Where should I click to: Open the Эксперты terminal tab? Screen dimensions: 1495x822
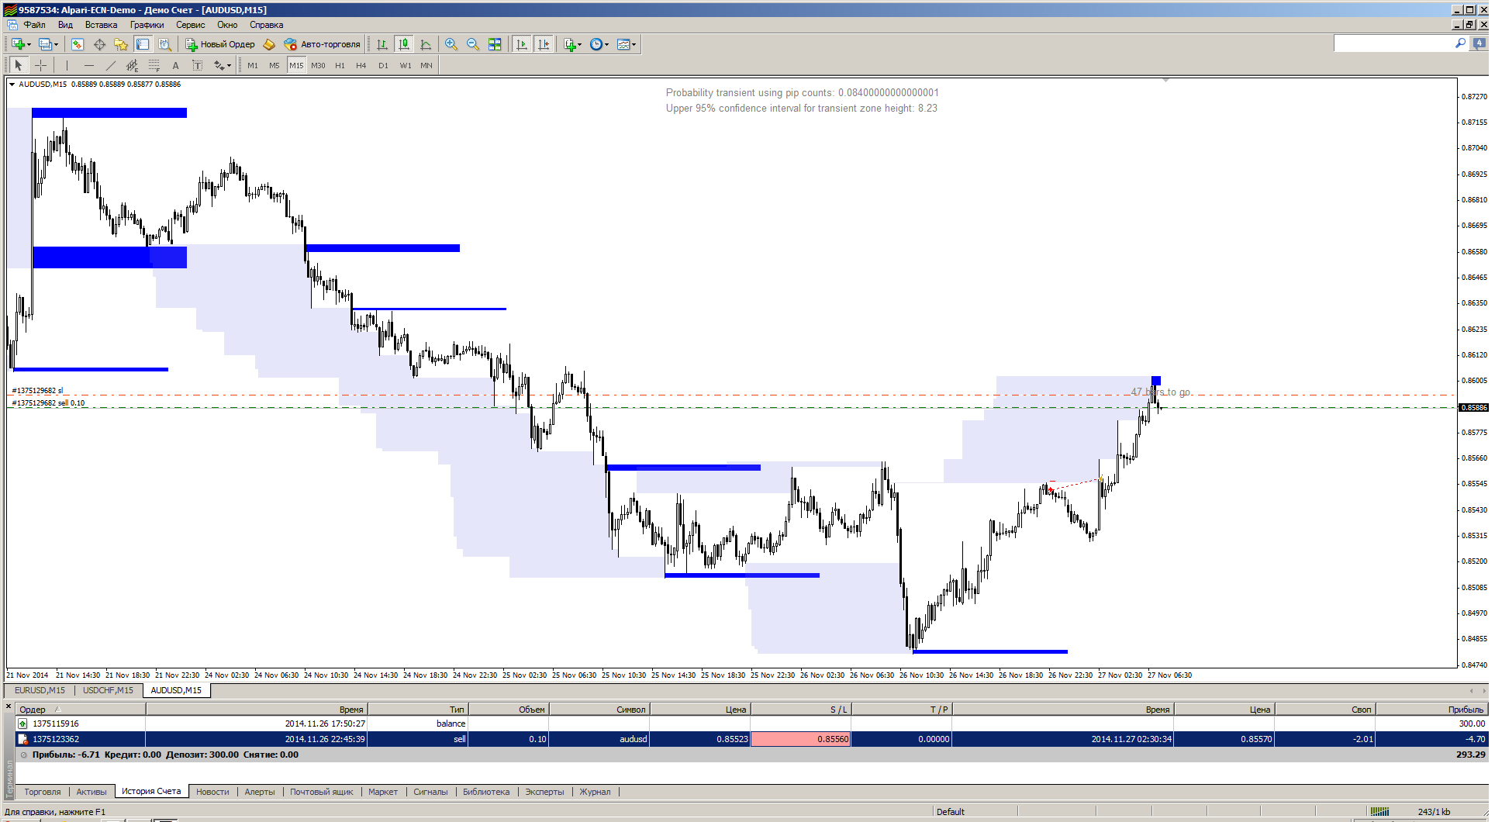(x=544, y=792)
